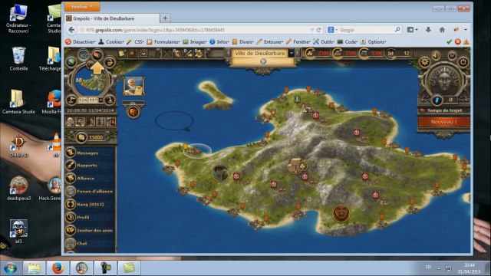Click the first premium advisor portrait
This screenshot has width=491, height=276.
coord(70,122)
